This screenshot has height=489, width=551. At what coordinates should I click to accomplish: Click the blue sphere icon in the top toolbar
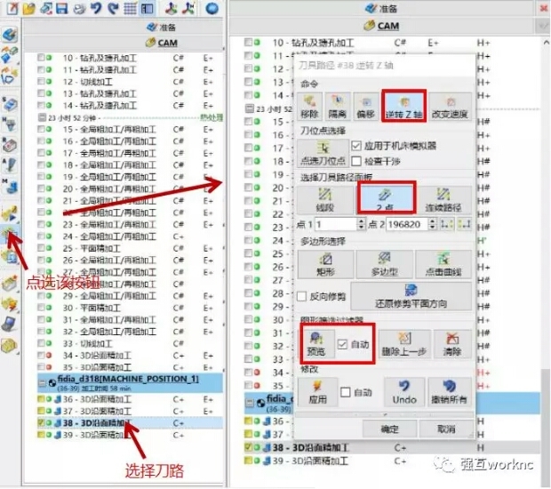(x=212, y=8)
